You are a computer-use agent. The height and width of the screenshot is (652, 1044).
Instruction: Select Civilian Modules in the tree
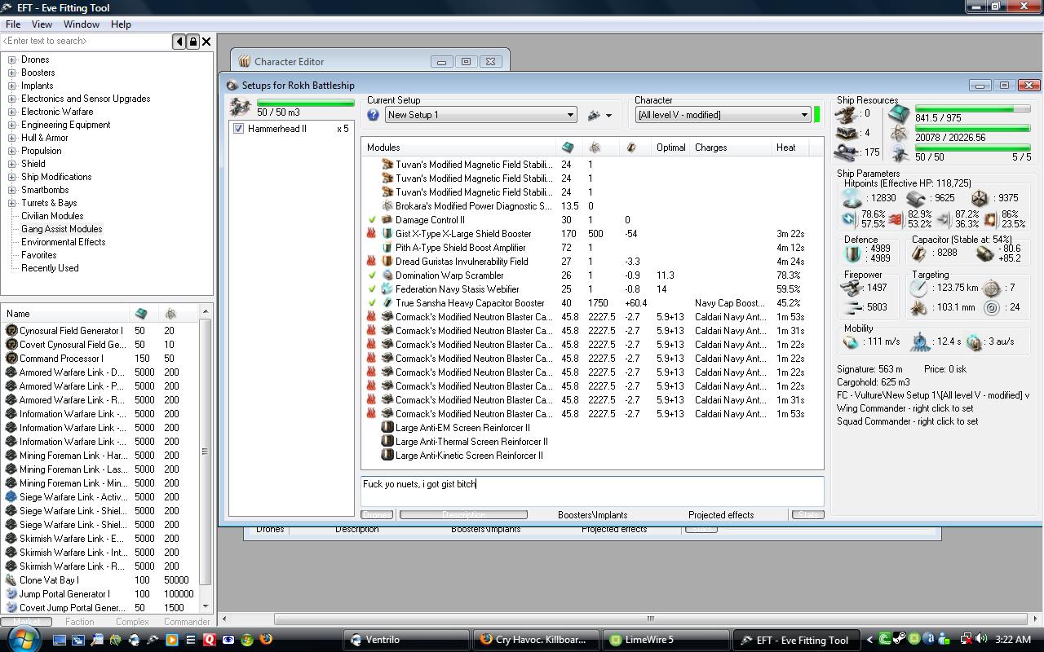tap(52, 216)
